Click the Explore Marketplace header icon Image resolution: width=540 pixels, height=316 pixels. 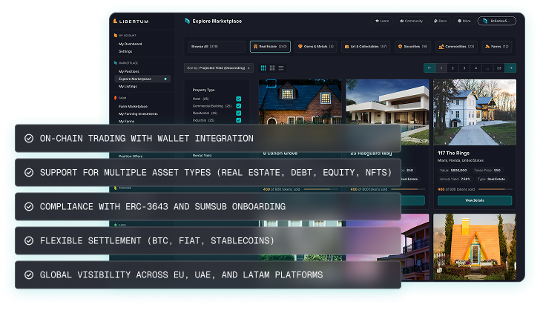(187, 21)
